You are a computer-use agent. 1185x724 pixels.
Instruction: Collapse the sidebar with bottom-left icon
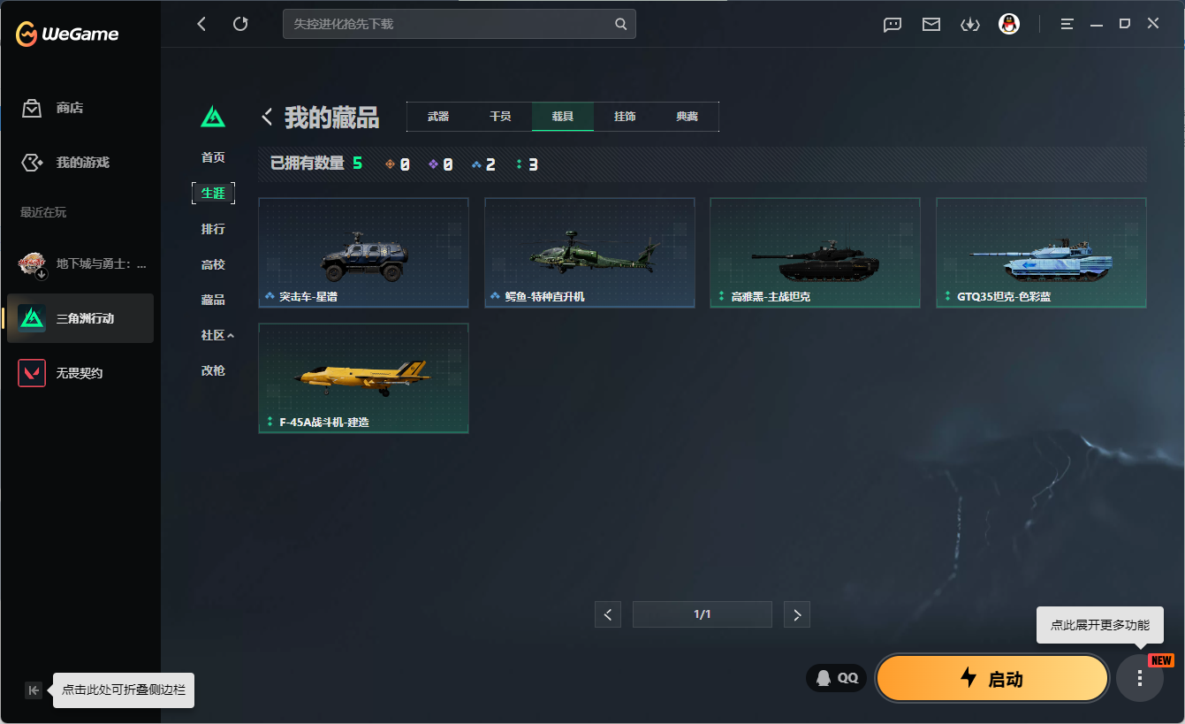(34, 690)
